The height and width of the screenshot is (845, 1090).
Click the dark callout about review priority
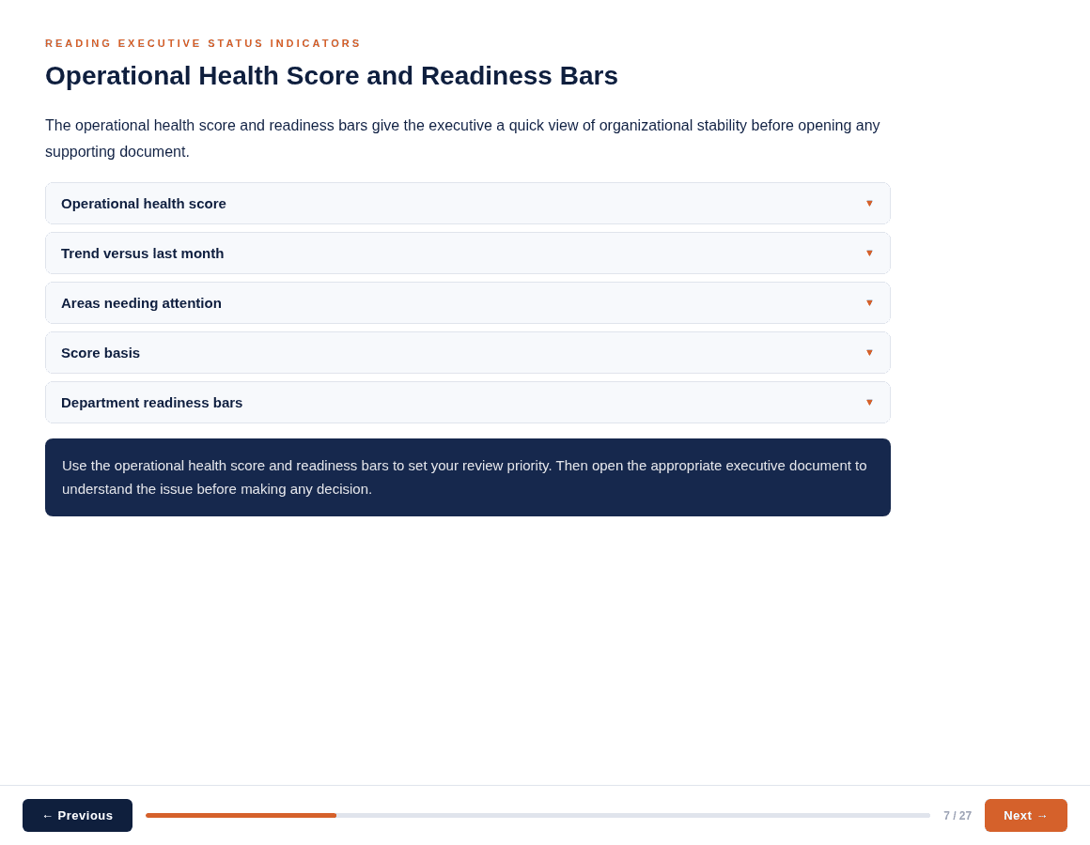[468, 477]
